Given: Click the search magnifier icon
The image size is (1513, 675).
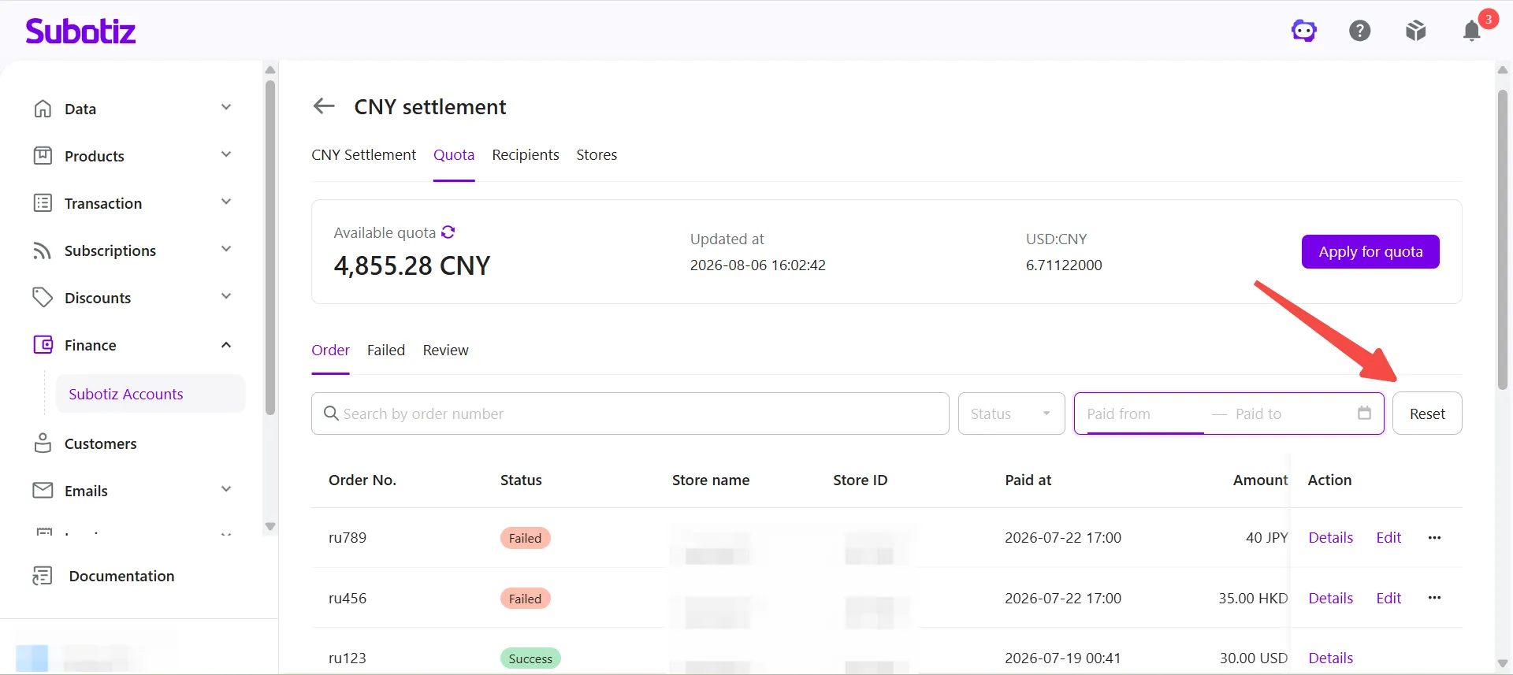Looking at the screenshot, I should tap(331, 414).
